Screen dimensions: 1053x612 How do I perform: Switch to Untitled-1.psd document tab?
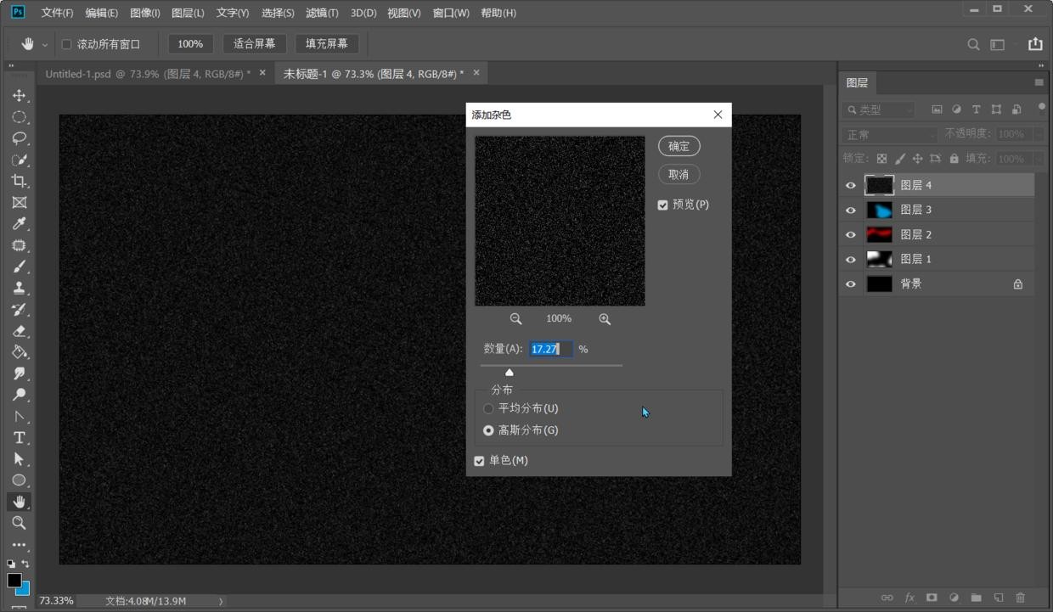pos(147,74)
